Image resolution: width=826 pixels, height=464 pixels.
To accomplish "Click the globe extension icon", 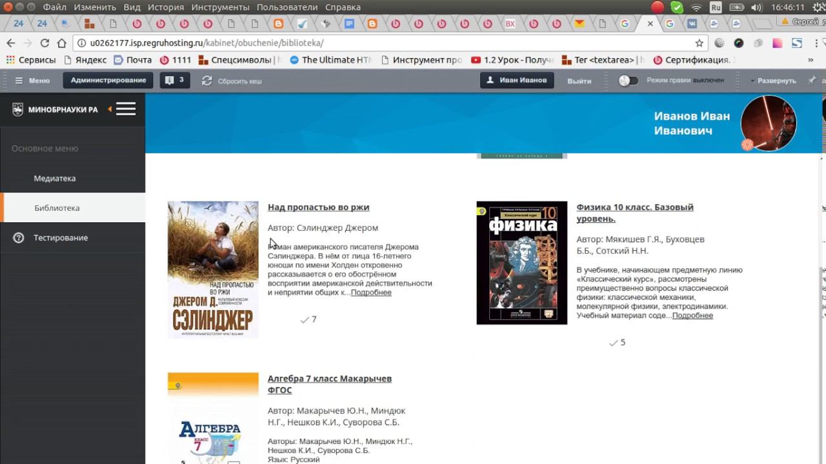I will pos(720,43).
